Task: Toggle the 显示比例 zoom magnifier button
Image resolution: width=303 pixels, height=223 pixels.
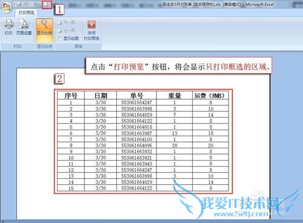Action: click(44, 30)
